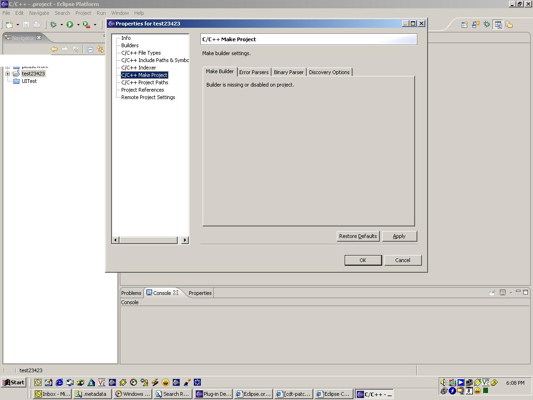This screenshot has height=400, width=533.
Task: Open the File menu
Action: 6,13
